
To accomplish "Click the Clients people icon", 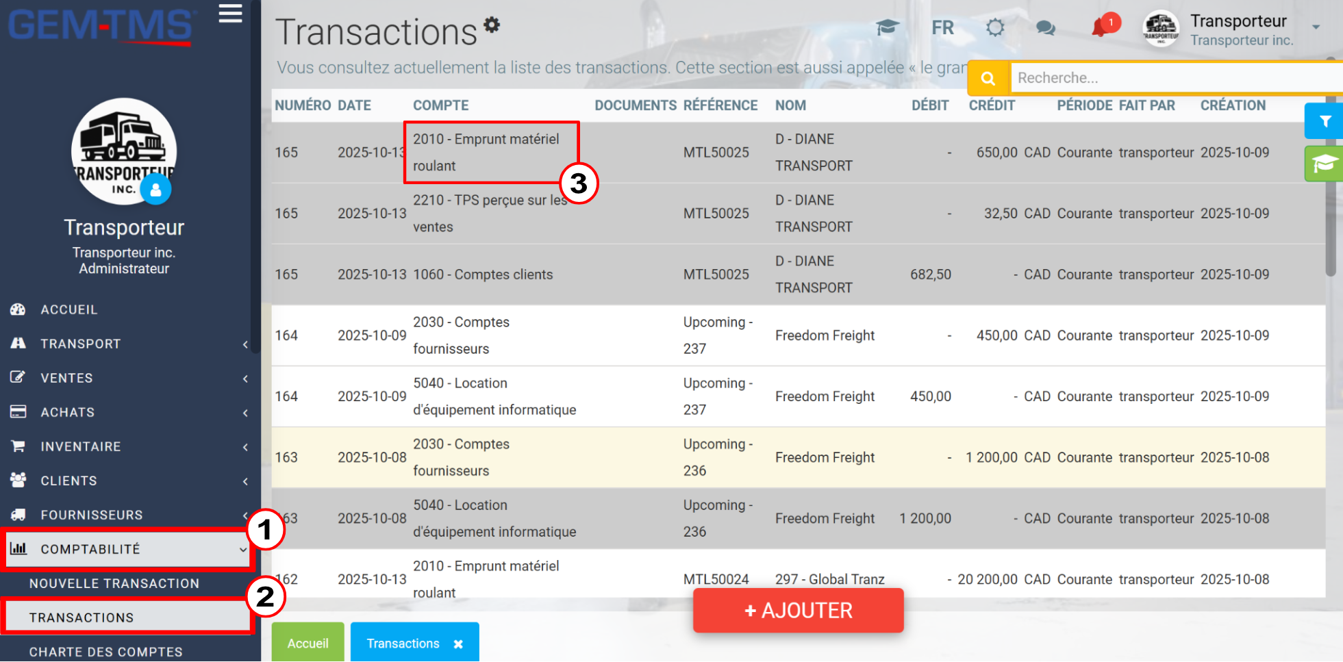I will [x=18, y=480].
